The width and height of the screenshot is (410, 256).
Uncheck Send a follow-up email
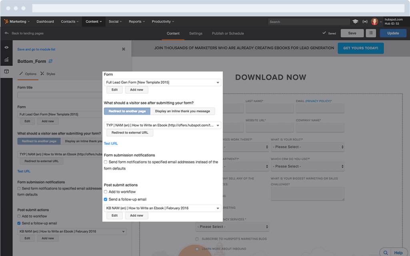tap(105, 199)
